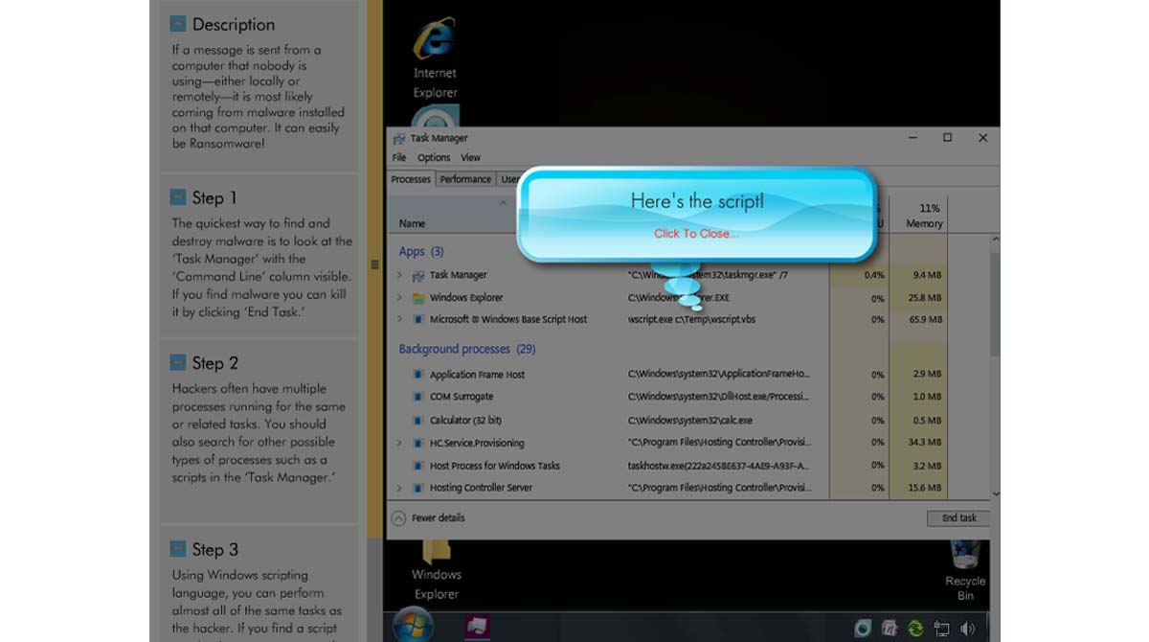Click the Host Process for Windows Tasks icon

pos(418,466)
